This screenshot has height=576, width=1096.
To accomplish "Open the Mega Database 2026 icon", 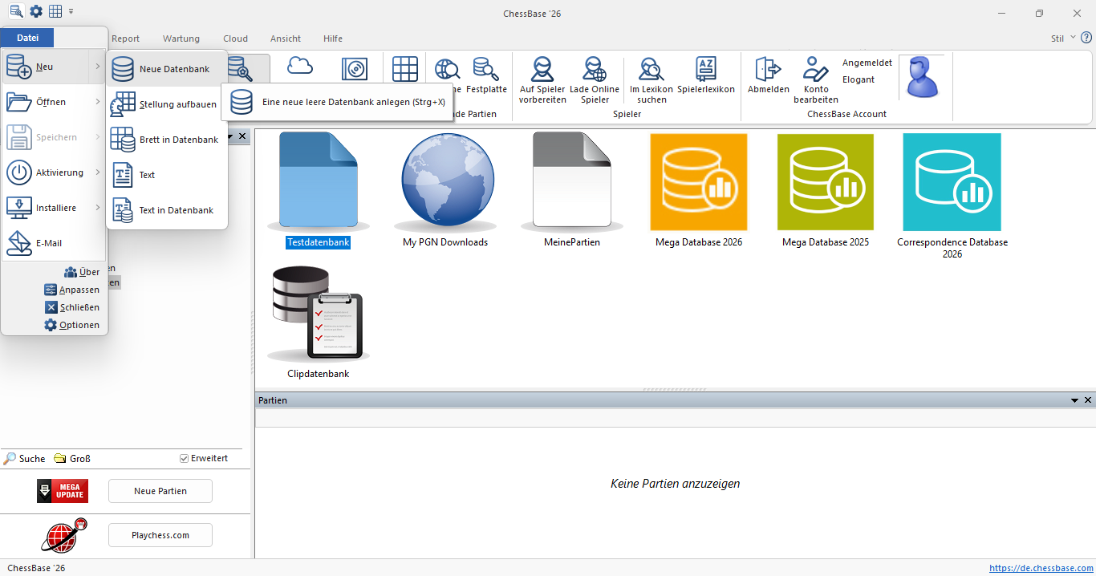I will tap(698, 182).
